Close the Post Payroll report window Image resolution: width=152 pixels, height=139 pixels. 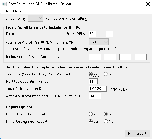coord(148,4)
